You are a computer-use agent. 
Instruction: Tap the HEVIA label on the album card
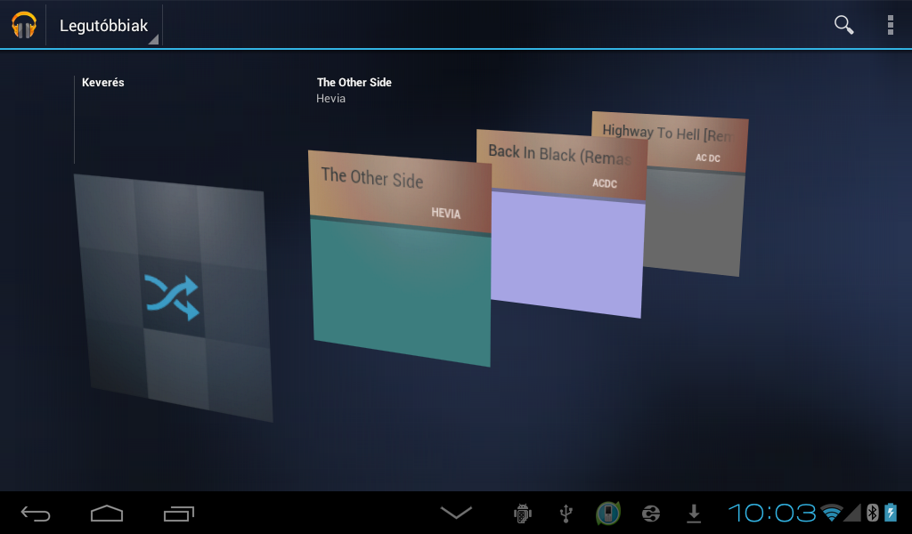point(446,214)
